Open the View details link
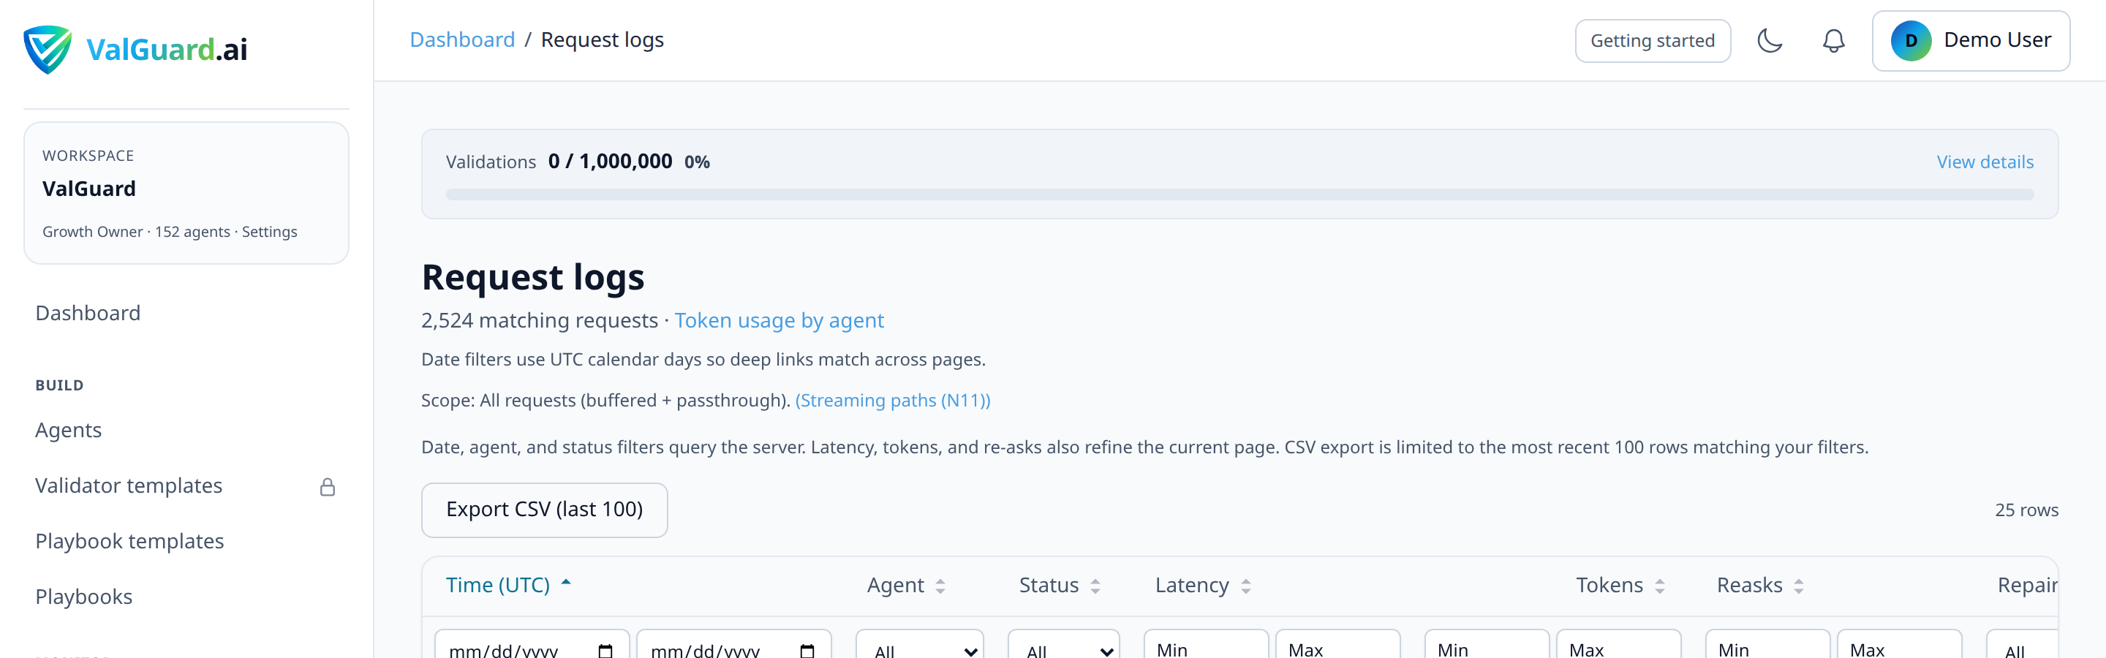This screenshot has height=658, width=2106. [1984, 162]
